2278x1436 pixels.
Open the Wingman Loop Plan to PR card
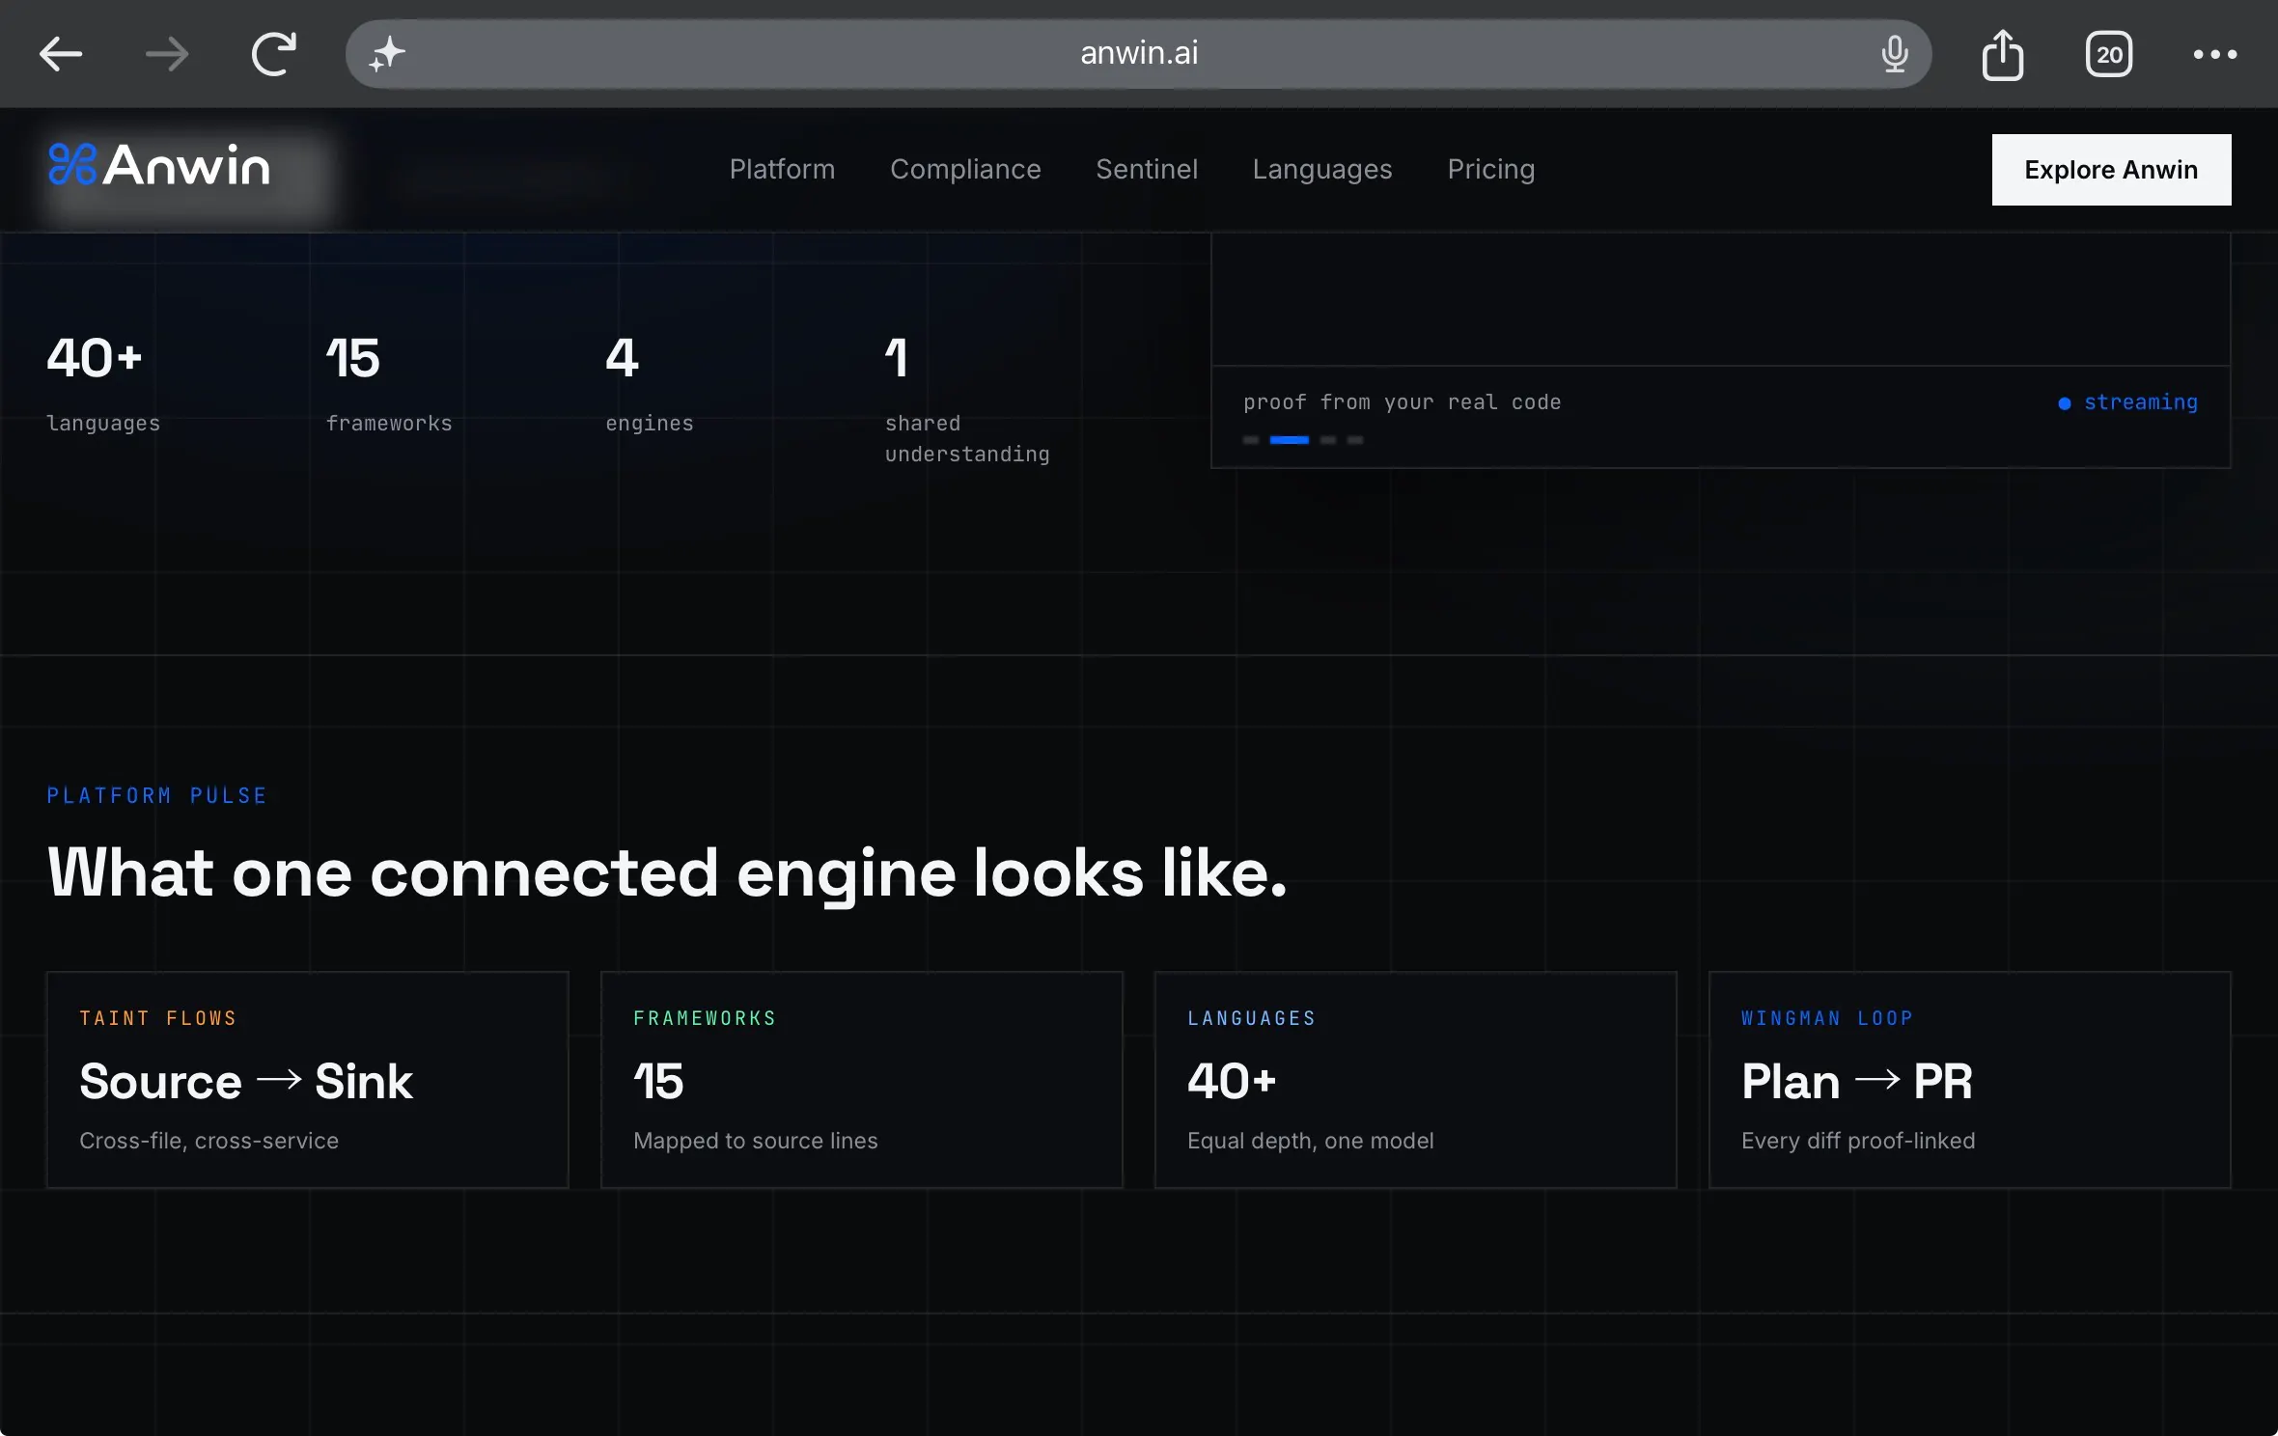[x=1970, y=1080]
